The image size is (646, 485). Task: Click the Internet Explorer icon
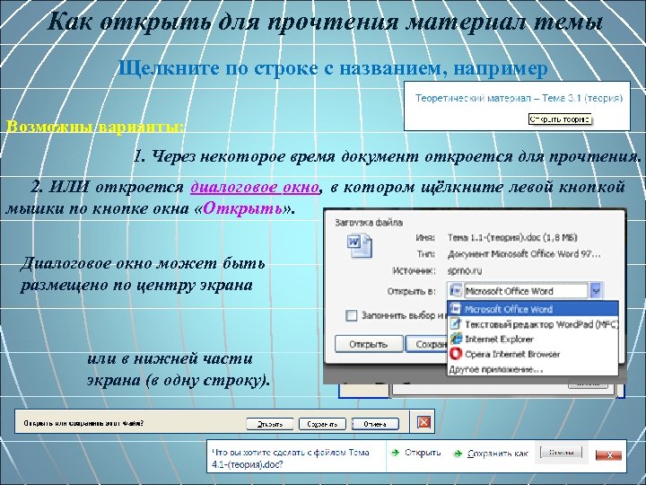coord(456,339)
